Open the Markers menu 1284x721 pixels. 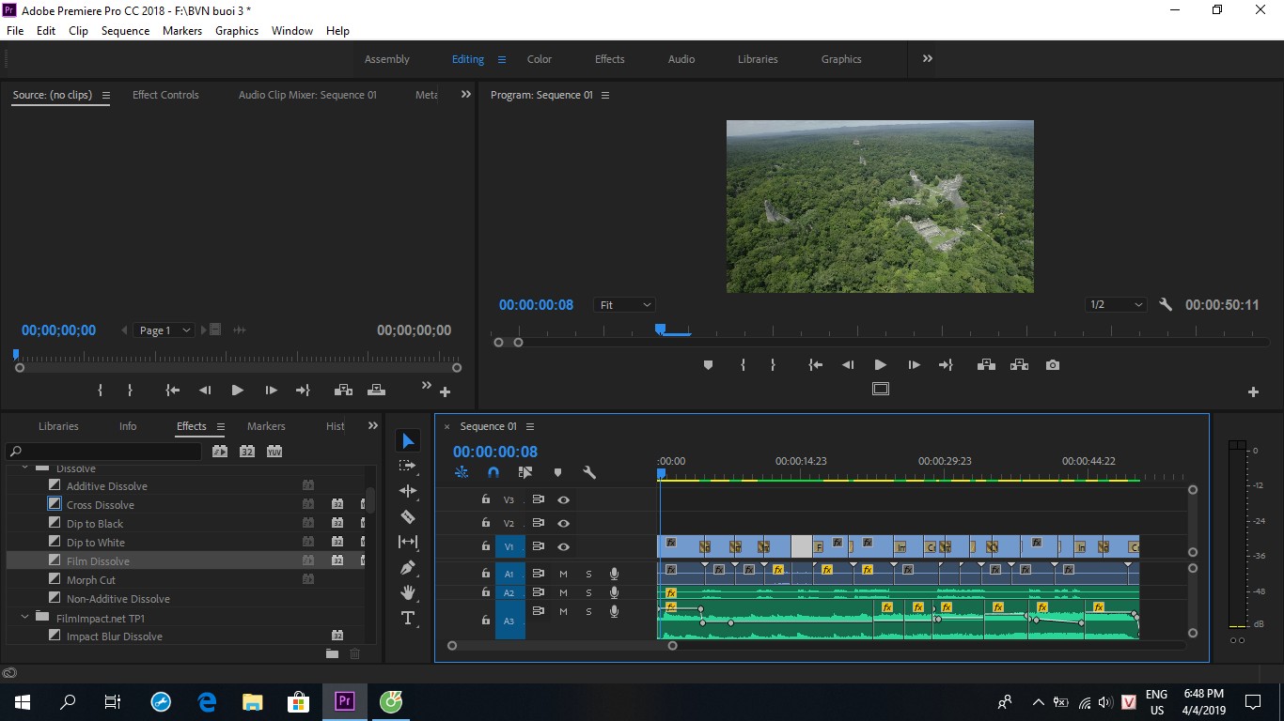tap(182, 31)
